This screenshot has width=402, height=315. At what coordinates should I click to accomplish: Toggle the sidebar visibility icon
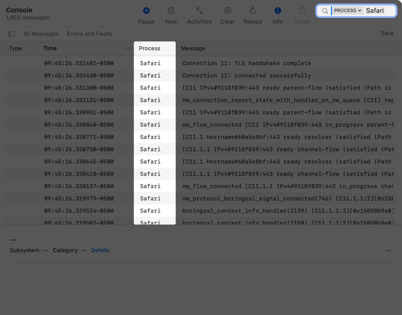pyautogui.click(x=11, y=34)
